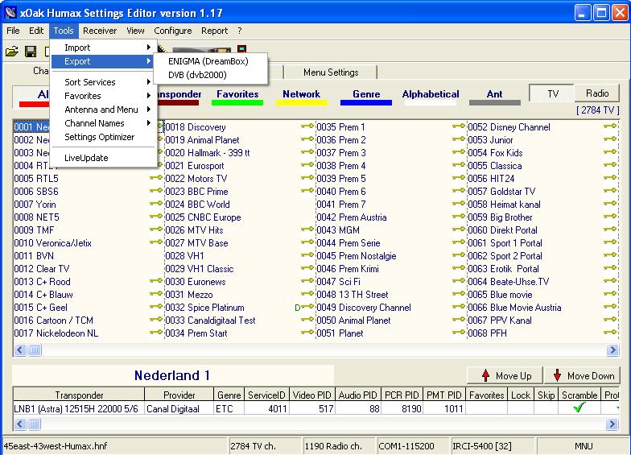Open the View menu
The image size is (631, 455).
click(135, 31)
